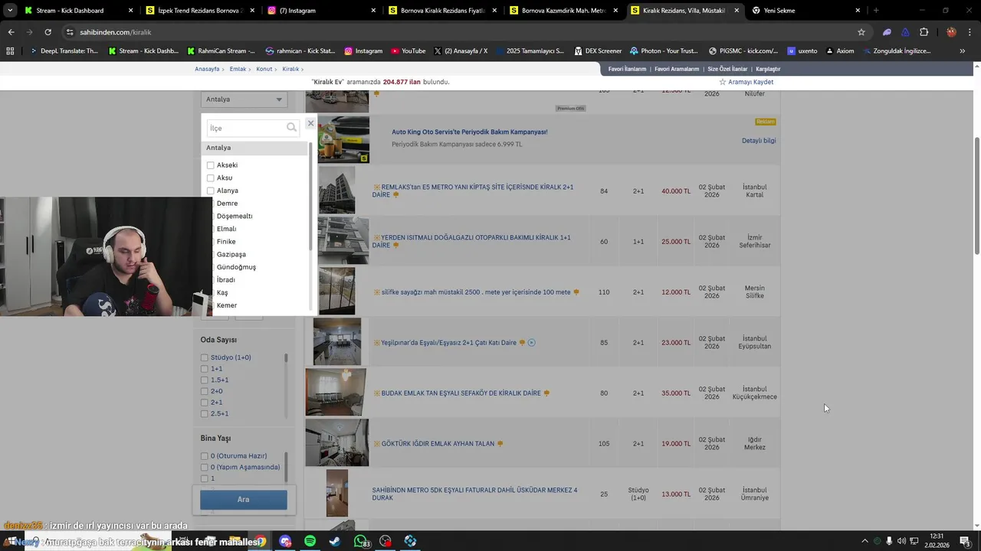Click the browser back arrow
981x551 pixels.
[11, 32]
